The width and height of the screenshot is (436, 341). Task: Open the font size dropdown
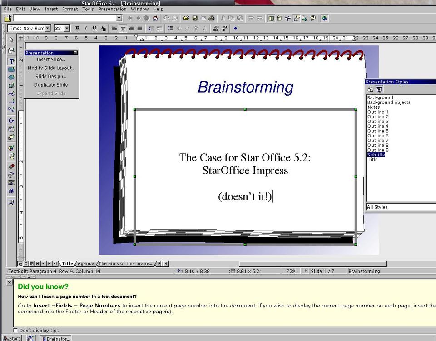tap(67, 28)
